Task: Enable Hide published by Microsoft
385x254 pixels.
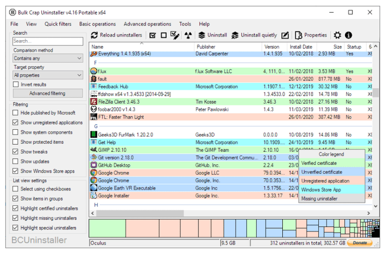Action: (x=15, y=113)
